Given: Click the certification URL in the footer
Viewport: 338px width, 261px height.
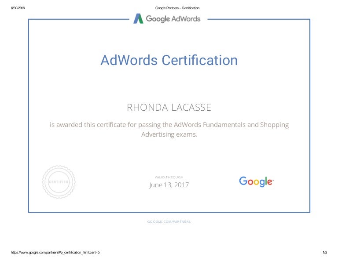Looking at the screenshot, I should coord(55,252).
